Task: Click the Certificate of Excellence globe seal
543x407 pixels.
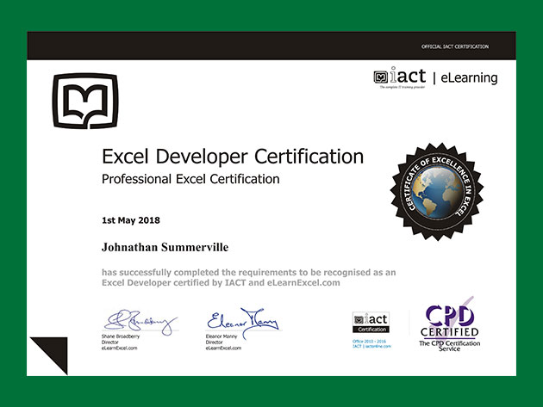Action: (437, 192)
